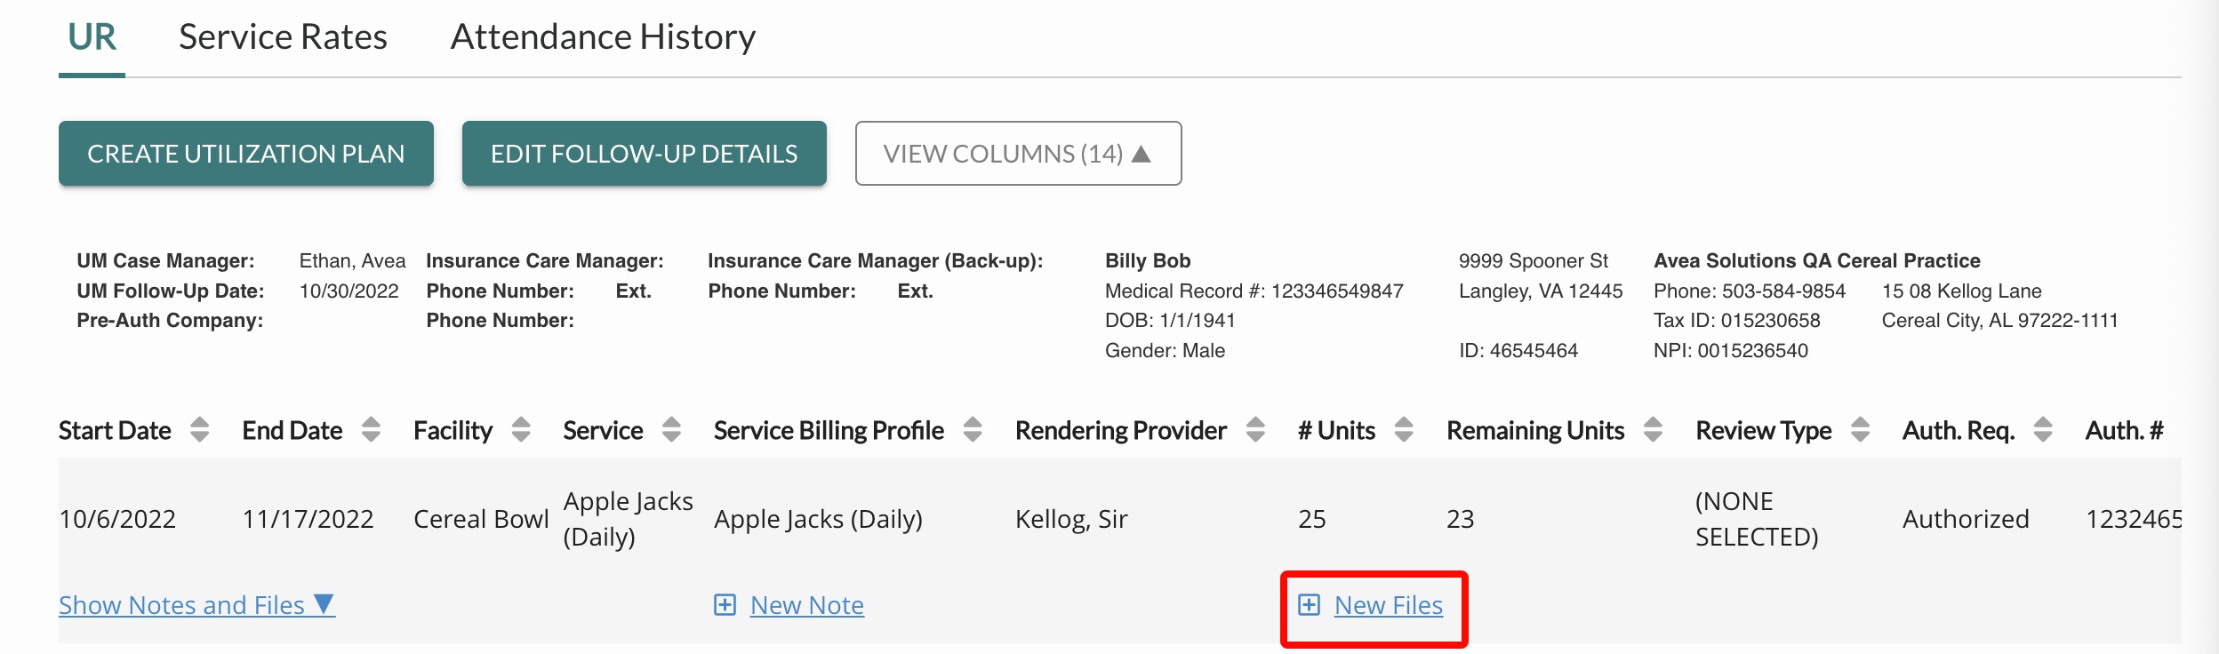Click the ID: 46545464 text
Image resolution: width=2219 pixels, height=654 pixels.
(x=1518, y=350)
